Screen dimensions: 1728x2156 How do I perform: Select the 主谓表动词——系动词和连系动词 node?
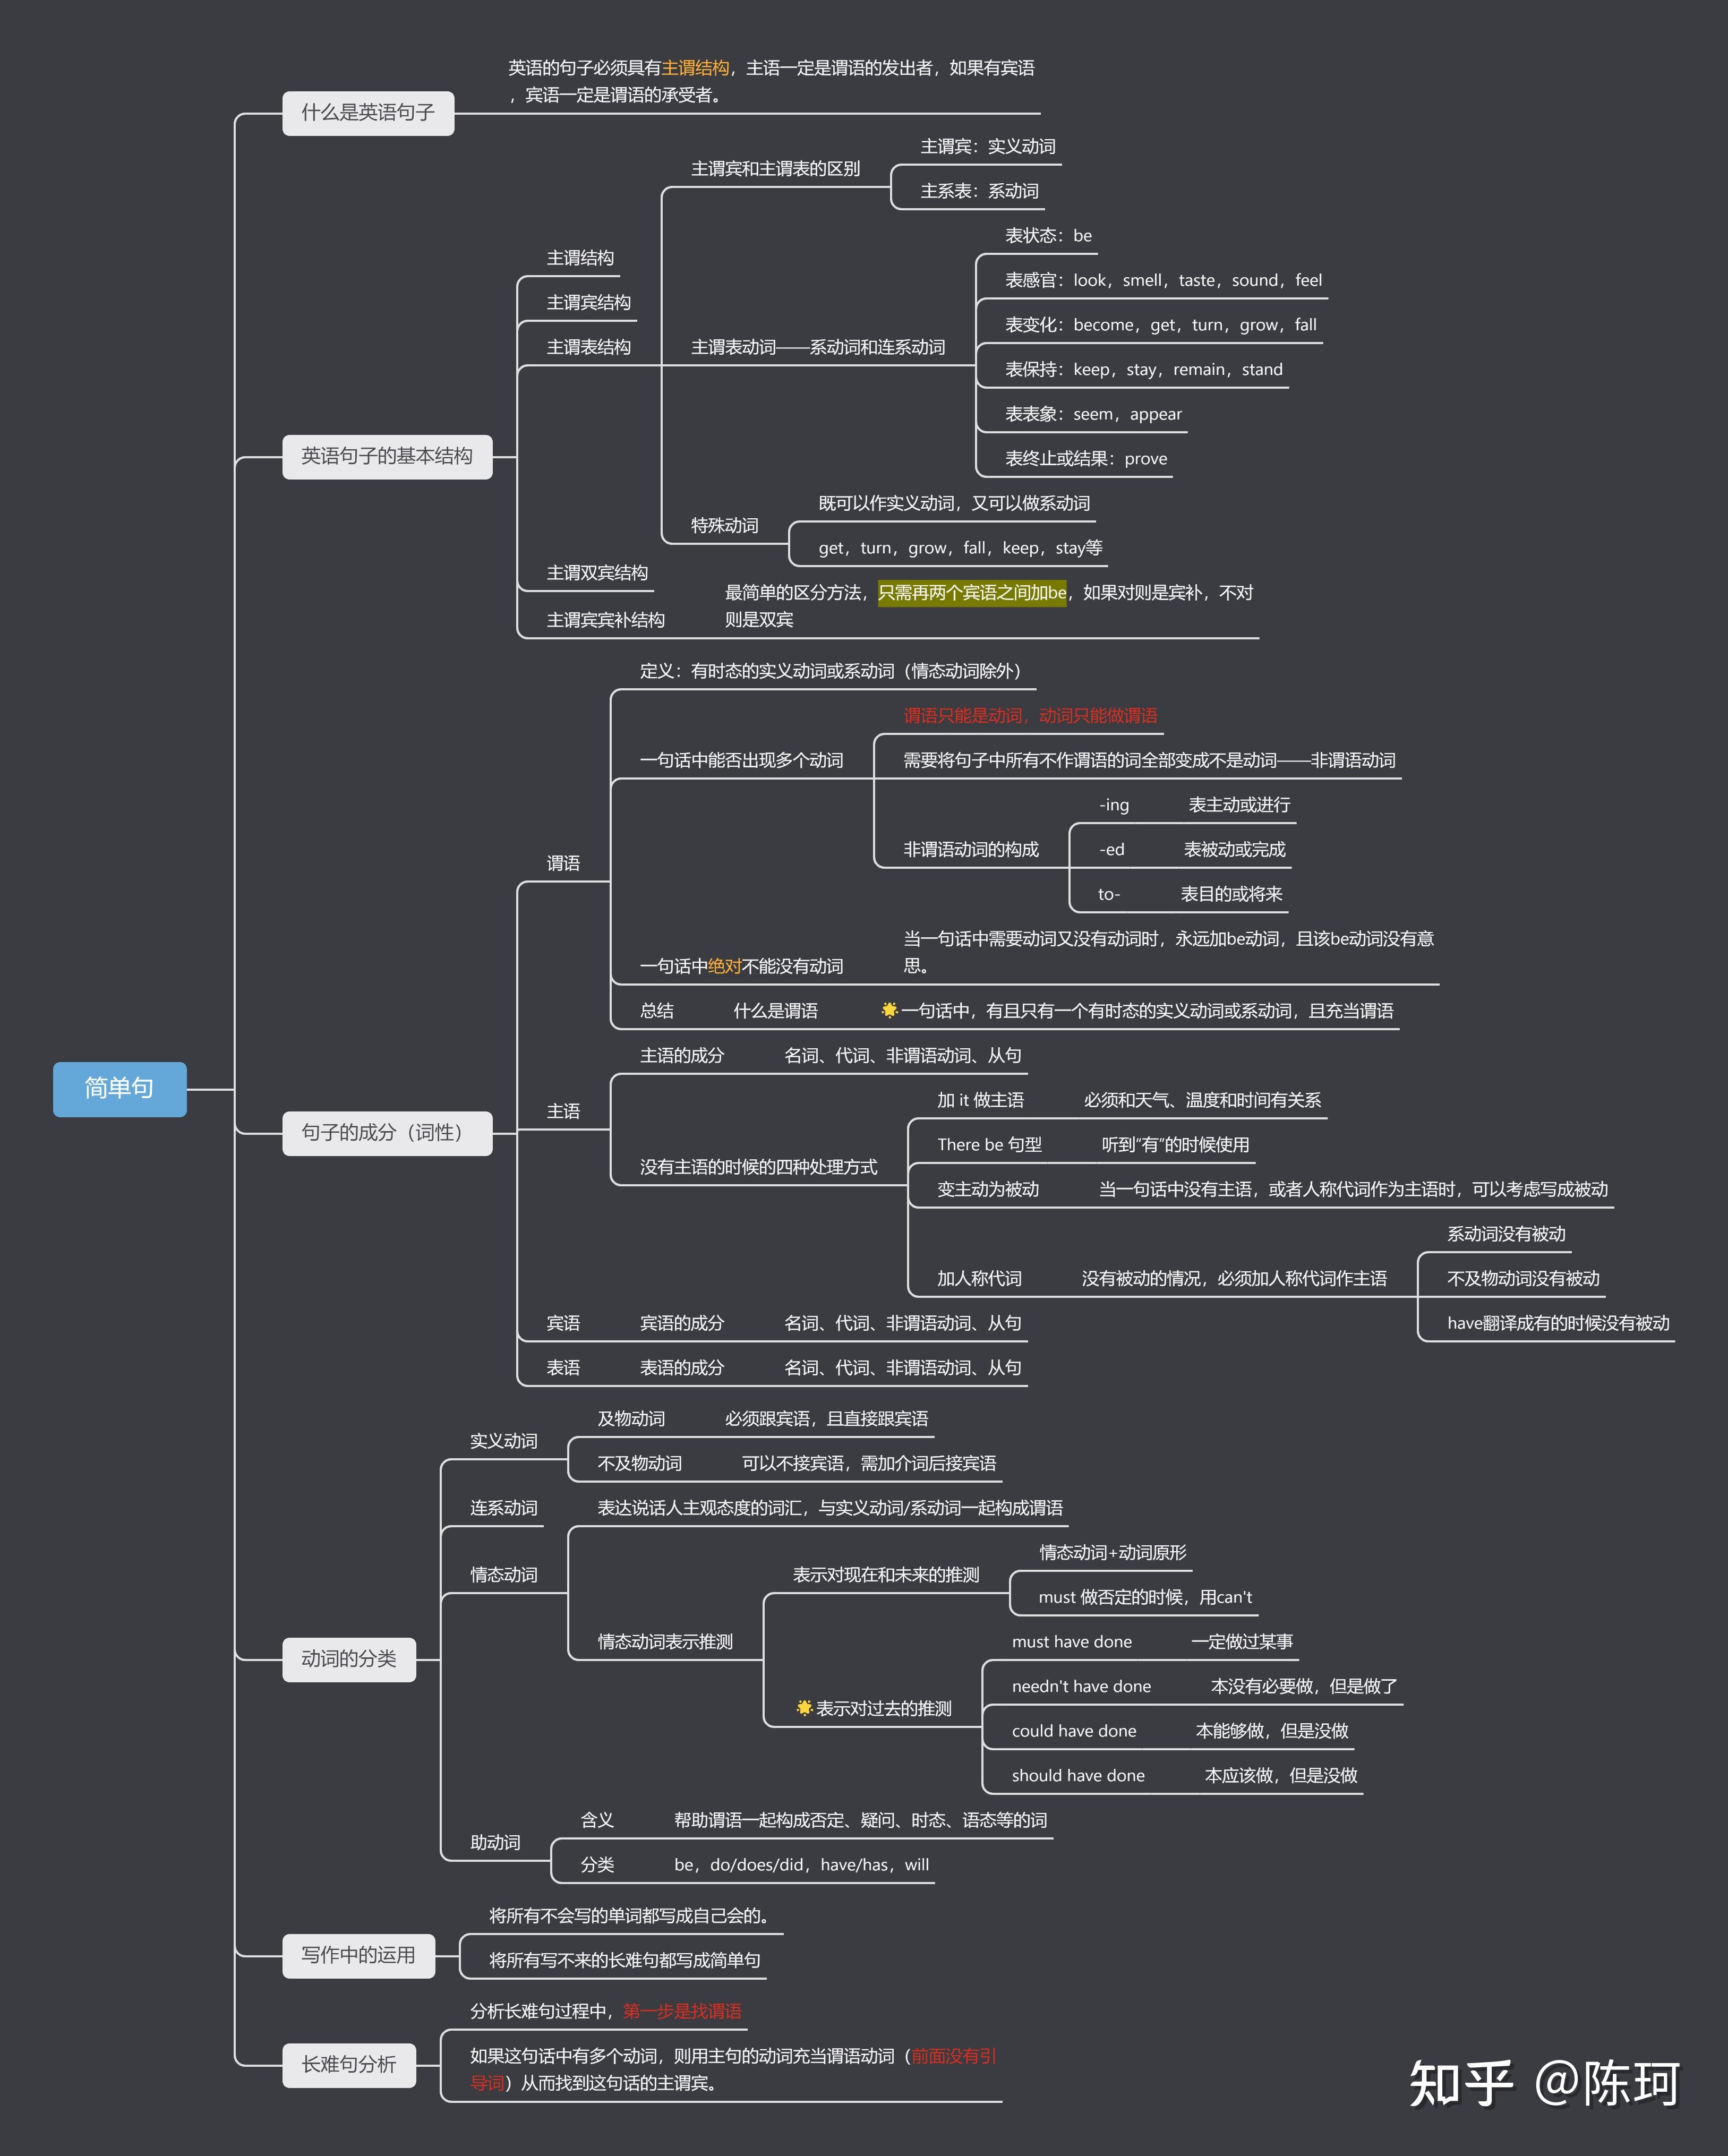point(818,347)
